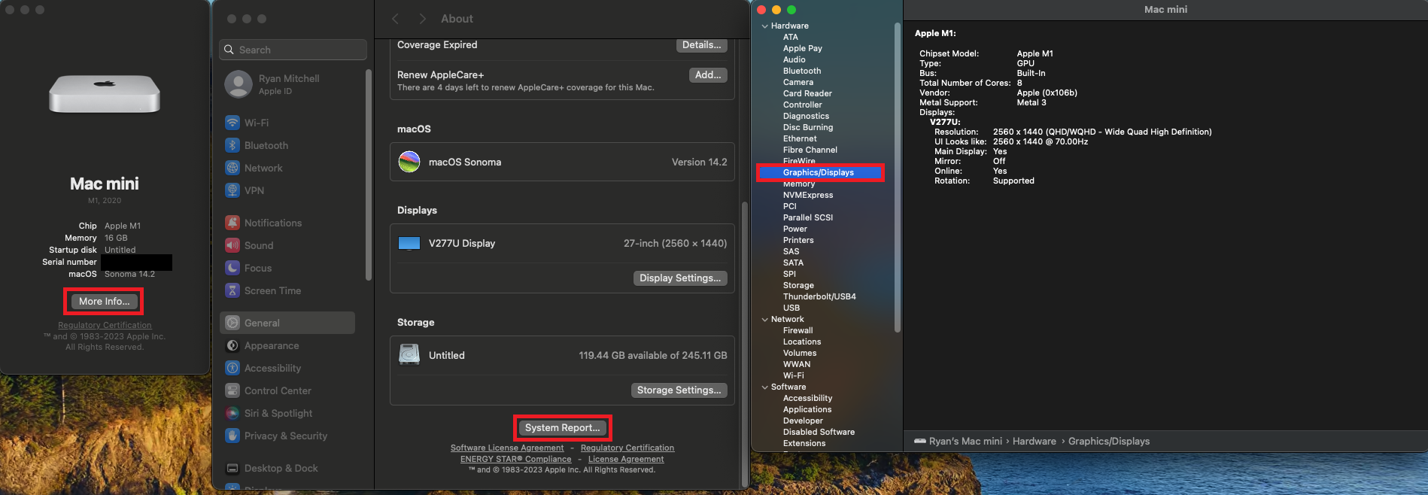Click the Mac mini image in About window
1428x495 pixels.
(105, 94)
